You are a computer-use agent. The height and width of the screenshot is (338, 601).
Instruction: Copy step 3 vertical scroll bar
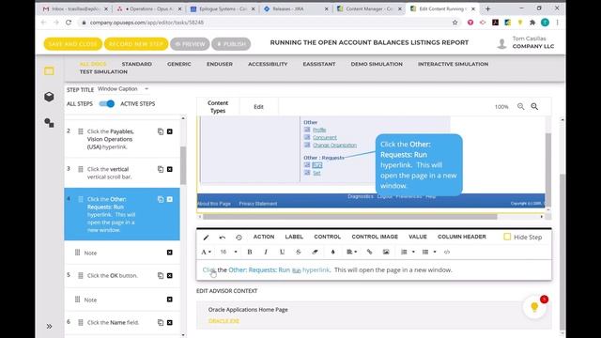pos(161,169)
